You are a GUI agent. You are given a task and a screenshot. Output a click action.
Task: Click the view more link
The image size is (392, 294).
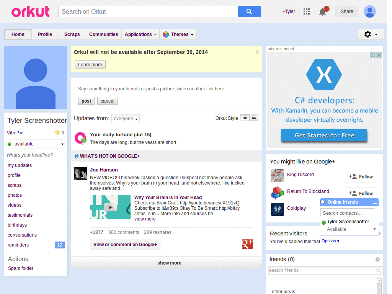pos(145,219)
